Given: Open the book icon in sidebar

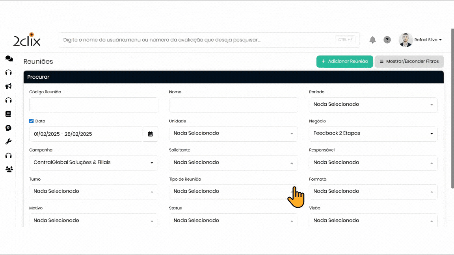Looking at the screenshot, I should point(8,114).
